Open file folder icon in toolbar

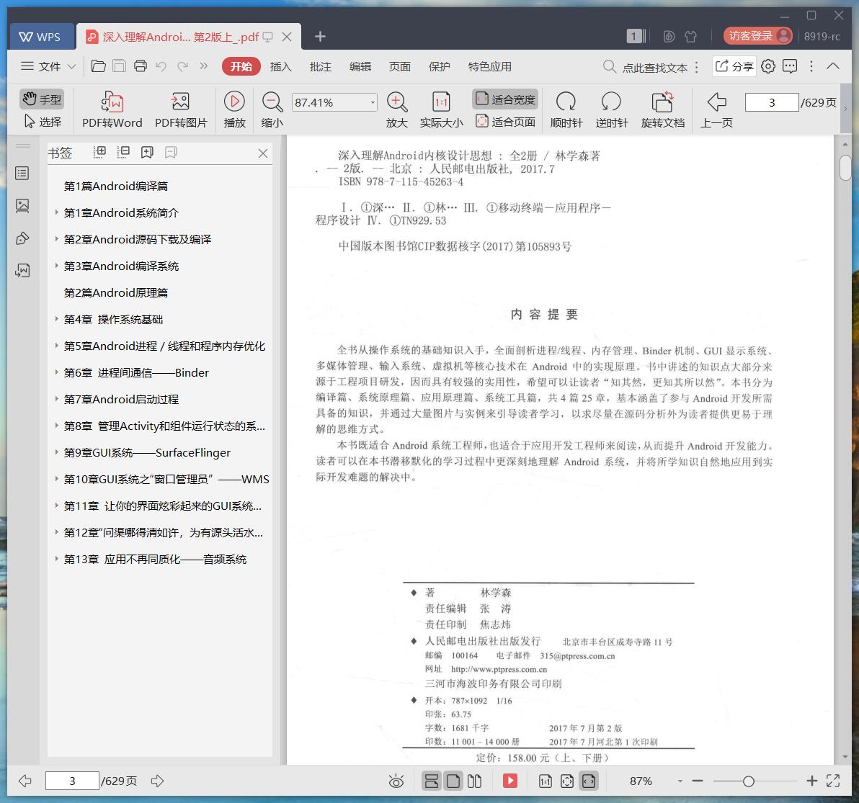point(99,66)
